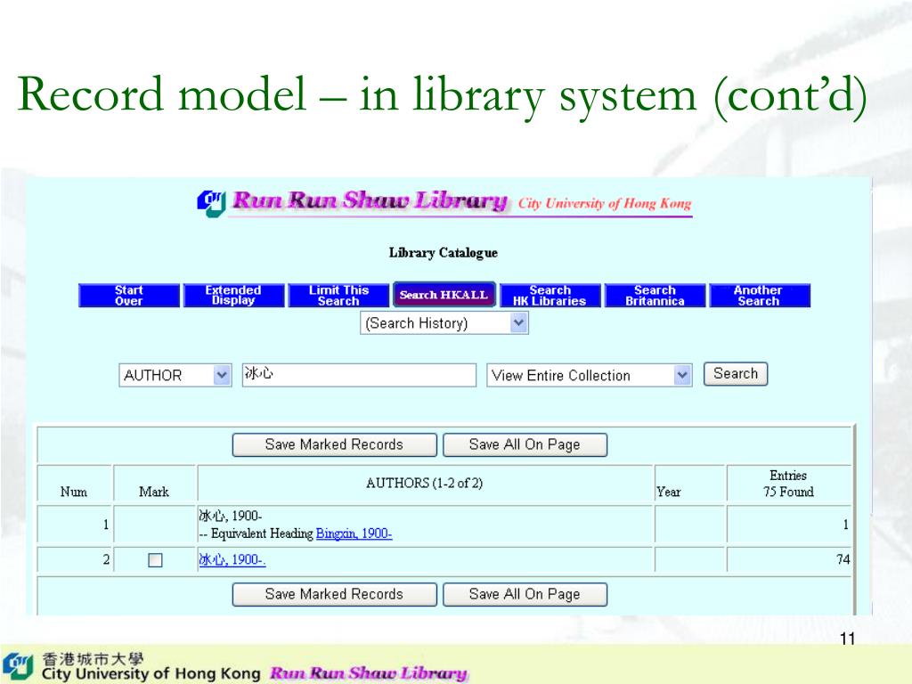Image resolution: width=912 pixels, height=684 pixels.
Task: Click the entries count 74 in row 2
Action: [x=843, y=559]
